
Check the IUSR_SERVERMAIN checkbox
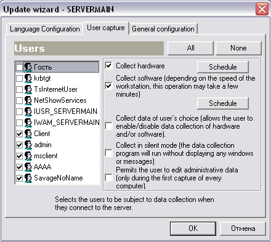[x=19, y=111]
